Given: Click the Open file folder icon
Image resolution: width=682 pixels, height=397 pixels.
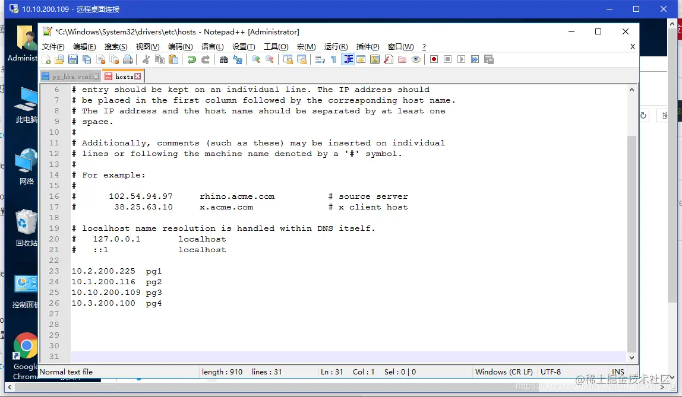Looking at the screenshot, I should [x=59, y=59].
